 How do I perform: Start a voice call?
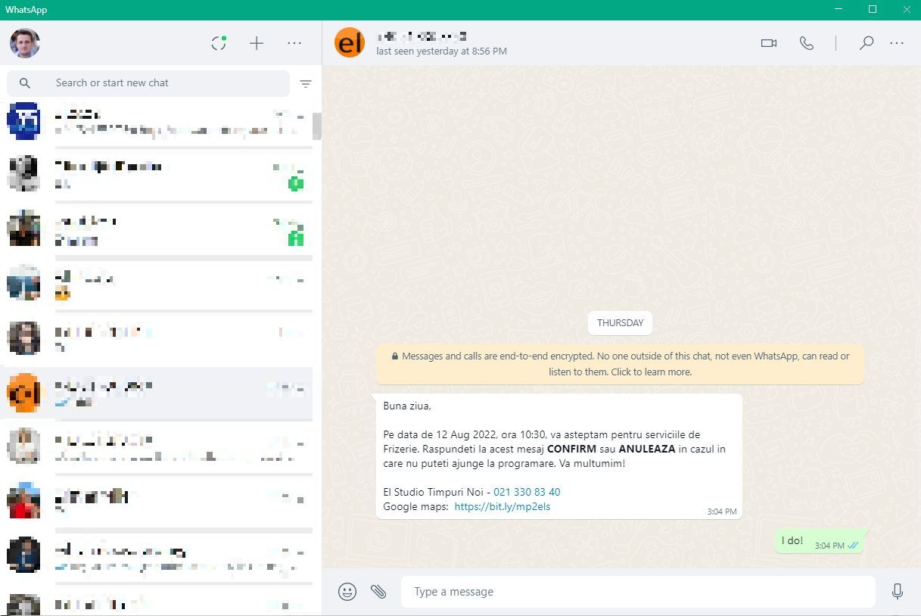807,43
